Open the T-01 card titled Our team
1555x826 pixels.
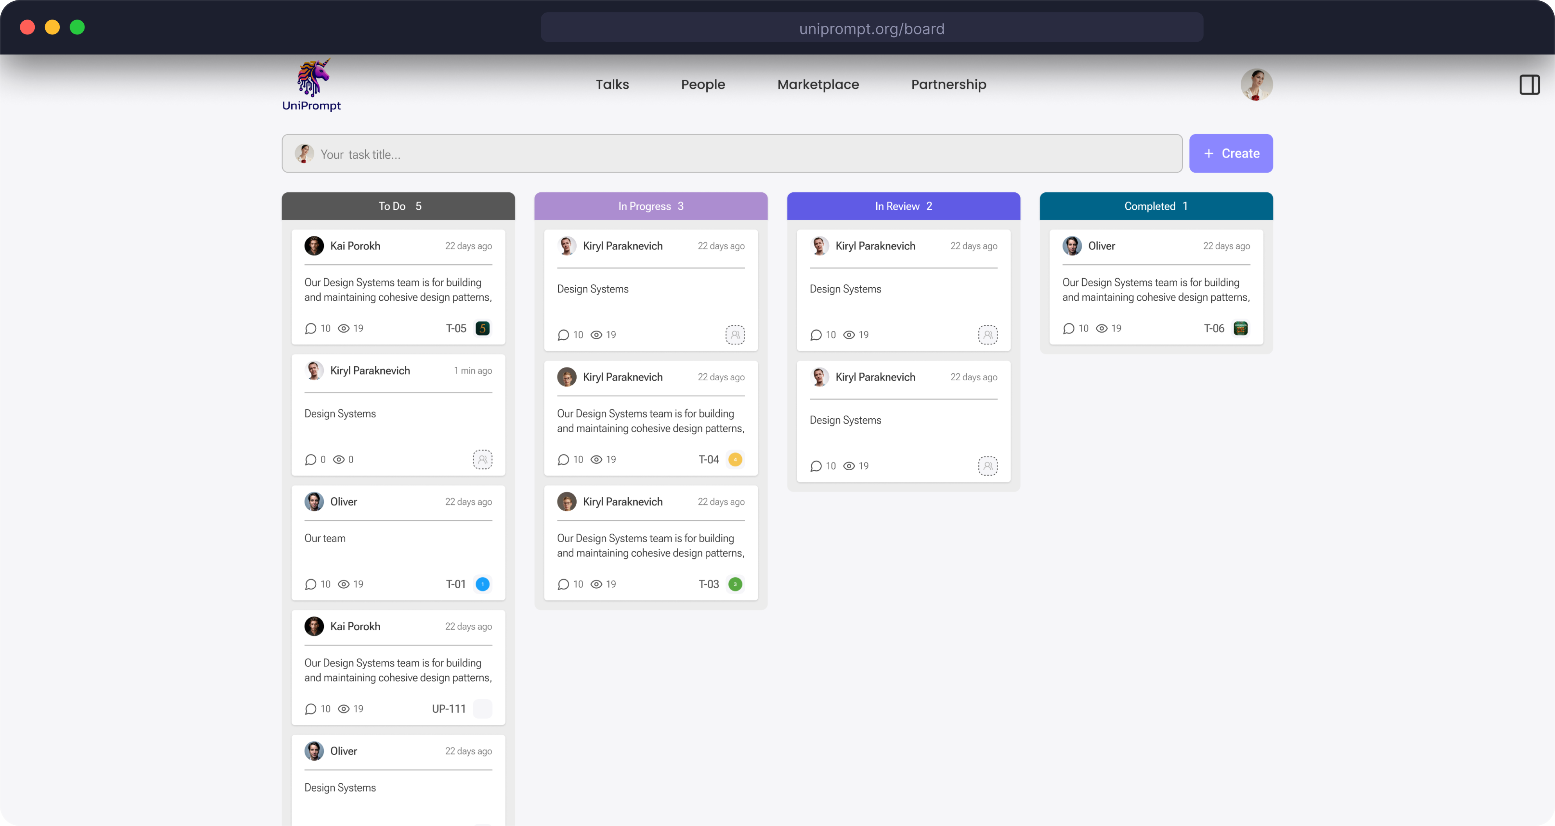pyautogui.click(x=398, y=543)
